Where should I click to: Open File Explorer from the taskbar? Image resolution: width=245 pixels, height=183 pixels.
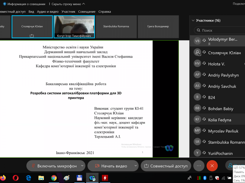click(x=41, y=178)
